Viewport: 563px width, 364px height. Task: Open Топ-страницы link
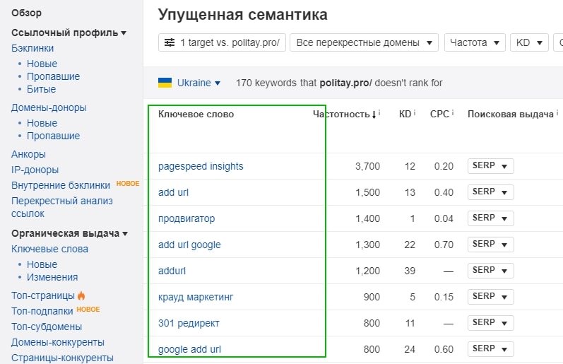tap(42, 295)
